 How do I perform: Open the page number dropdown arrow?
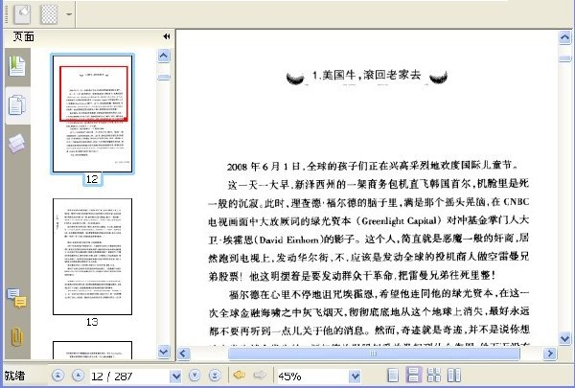(x=176, y=377)
